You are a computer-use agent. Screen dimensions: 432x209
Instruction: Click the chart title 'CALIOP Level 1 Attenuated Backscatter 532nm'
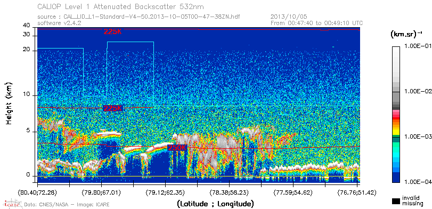120,6
